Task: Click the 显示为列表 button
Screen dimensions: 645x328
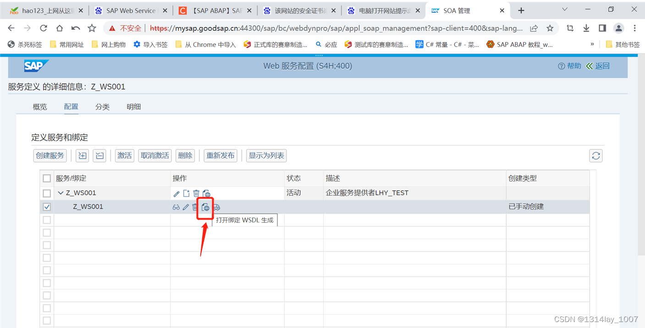Action: click(266, 156)
